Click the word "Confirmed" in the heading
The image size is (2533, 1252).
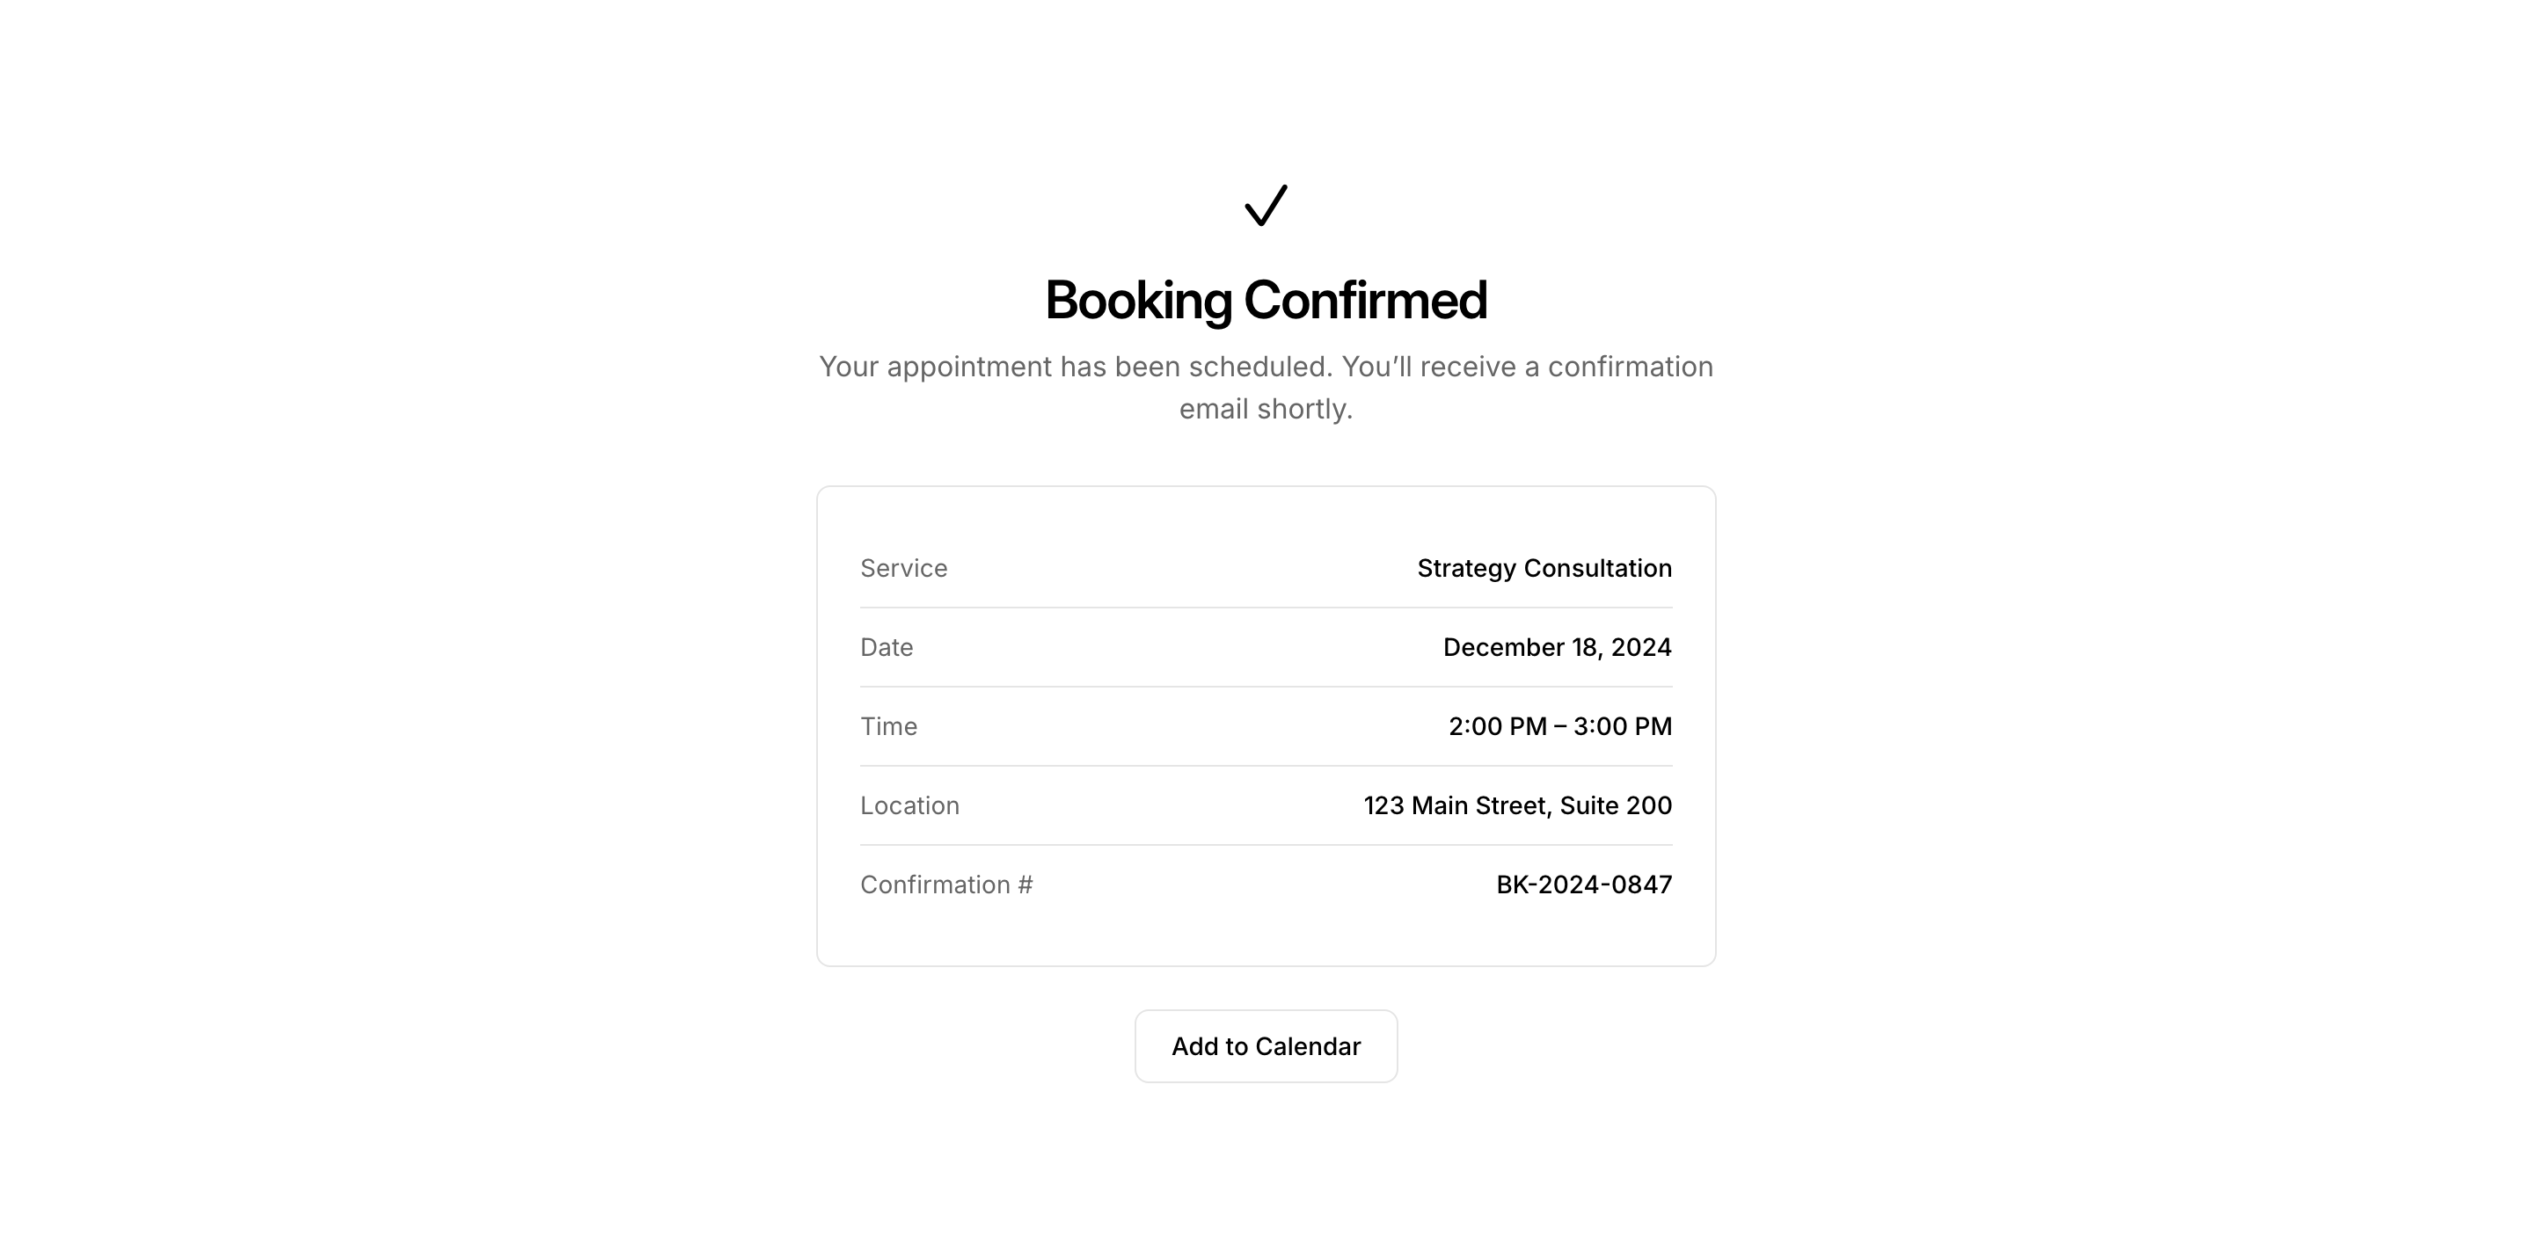1365,301
